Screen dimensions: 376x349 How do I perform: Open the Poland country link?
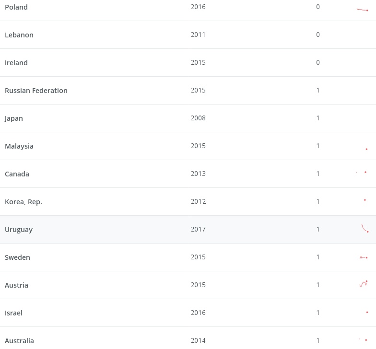[16, 7]
